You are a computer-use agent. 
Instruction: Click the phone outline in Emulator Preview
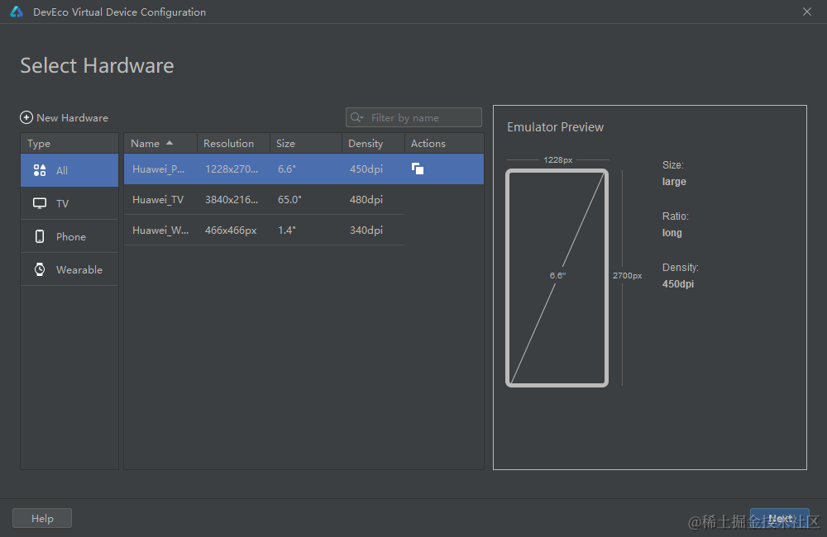pos(557,278)
